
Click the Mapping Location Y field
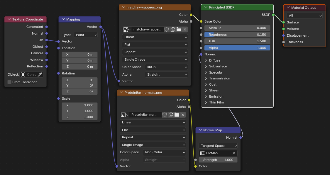coord(79,61)
